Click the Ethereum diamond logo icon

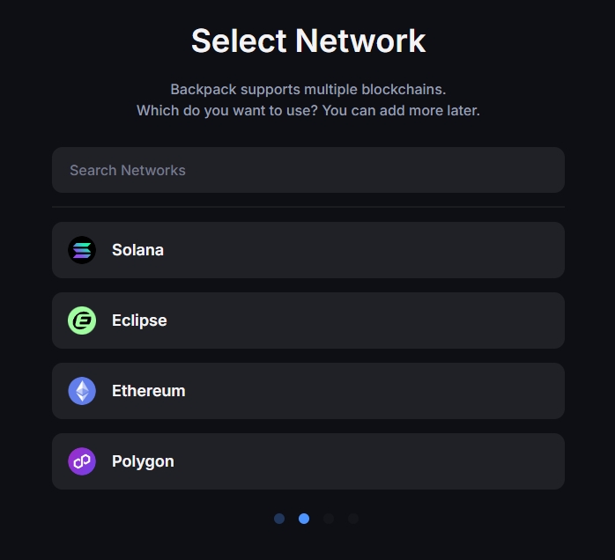82,391
